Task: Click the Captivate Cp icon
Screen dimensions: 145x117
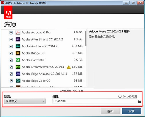Action: (x=18, y=60)
